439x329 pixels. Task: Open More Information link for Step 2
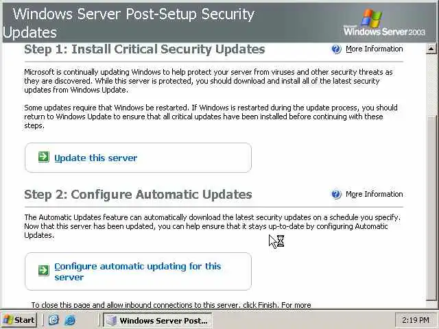click(374, 195)
